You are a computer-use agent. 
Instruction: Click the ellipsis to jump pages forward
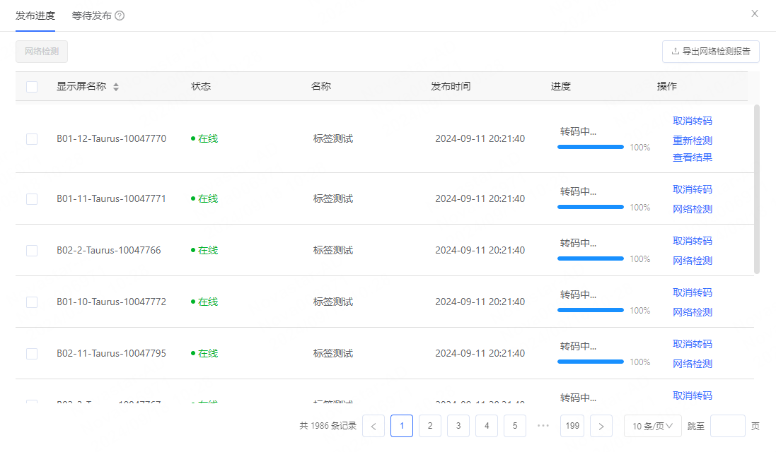click(x=543, y=426)
